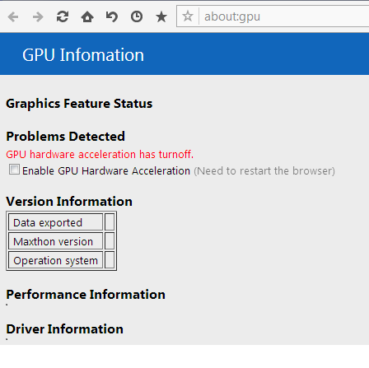Click the empty value cell beside Maxthon version
The width and height of the screenshot is (369, 368).
click(110, 241)
